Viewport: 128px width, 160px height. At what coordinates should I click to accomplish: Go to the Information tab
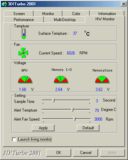click(x=107, y=14)
